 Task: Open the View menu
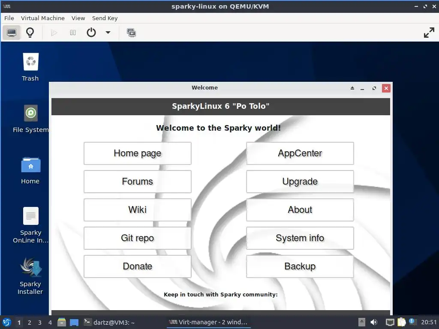coord(78,18)
